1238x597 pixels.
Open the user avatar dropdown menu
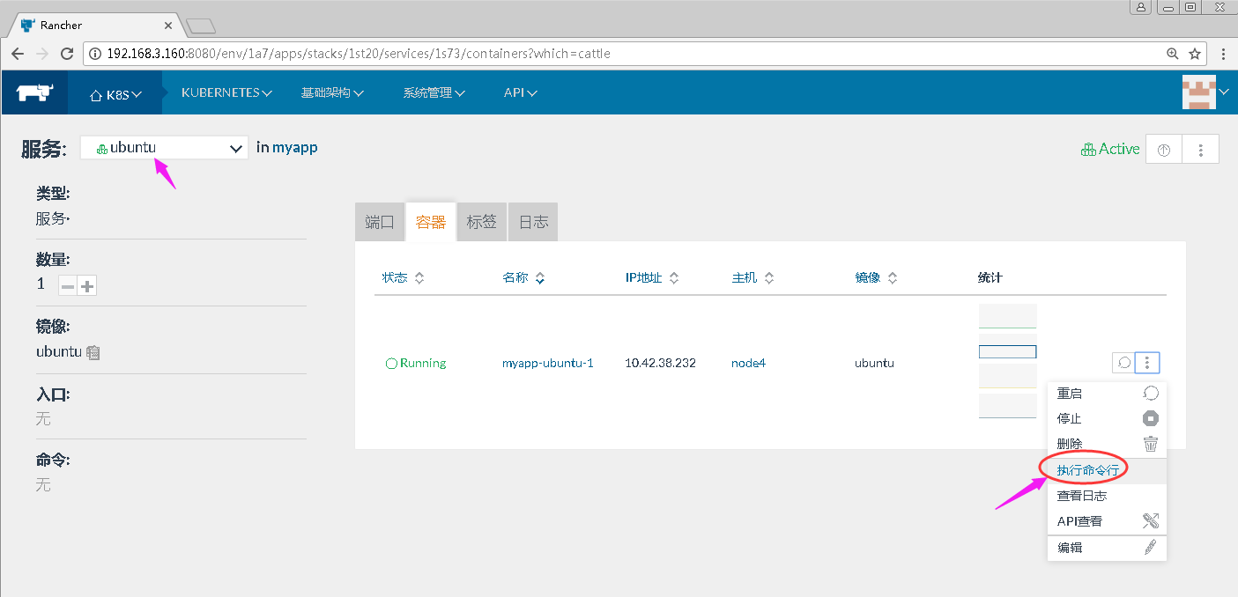[x=1205, y=92]
